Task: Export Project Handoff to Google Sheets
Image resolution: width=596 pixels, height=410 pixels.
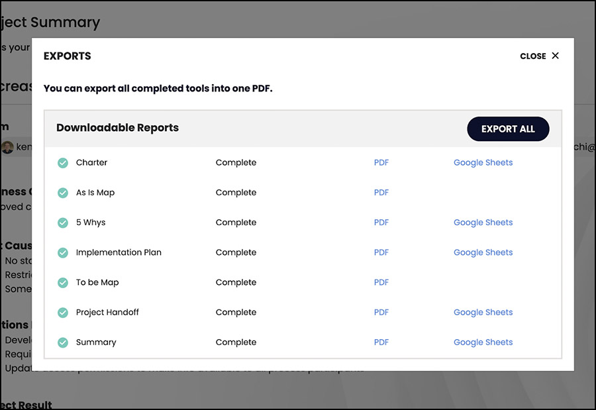Action: [x=483, y=312]
